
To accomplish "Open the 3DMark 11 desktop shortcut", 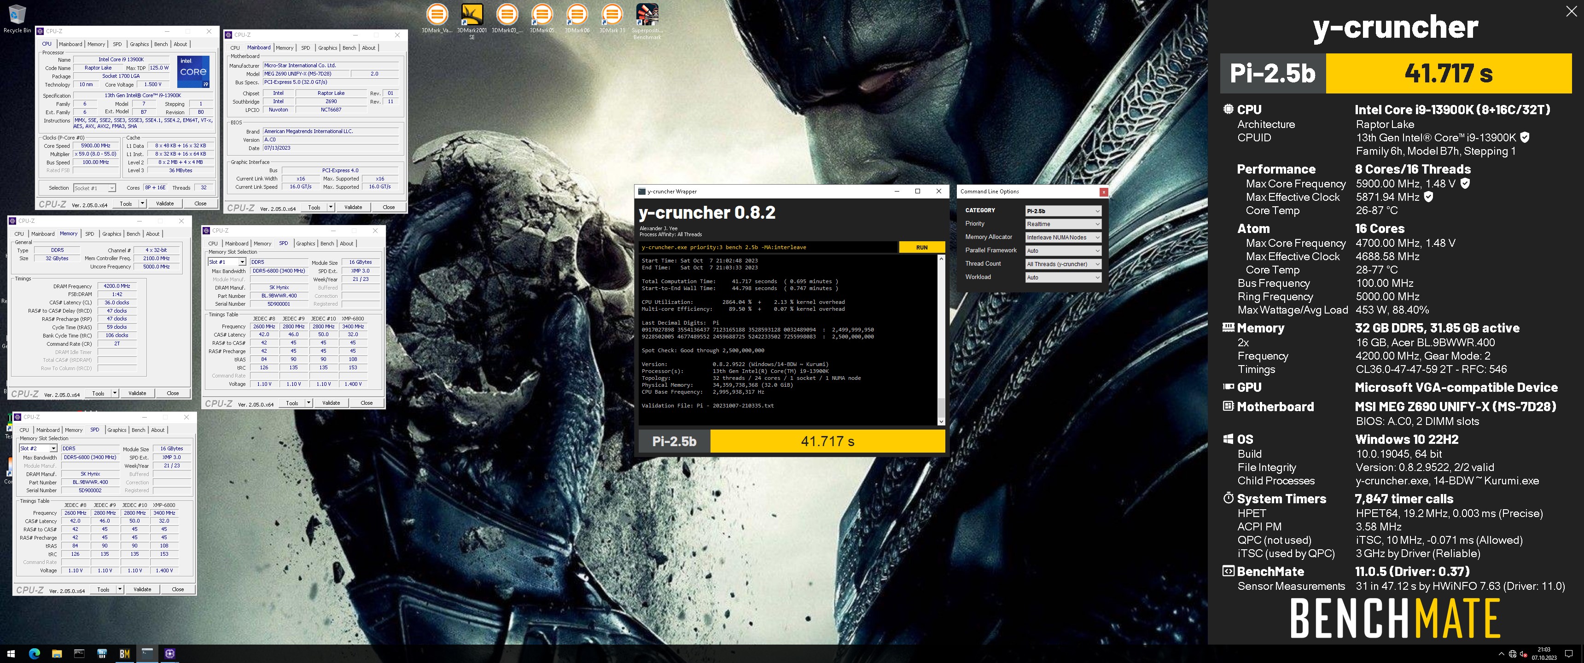I will tap(612, 18).
